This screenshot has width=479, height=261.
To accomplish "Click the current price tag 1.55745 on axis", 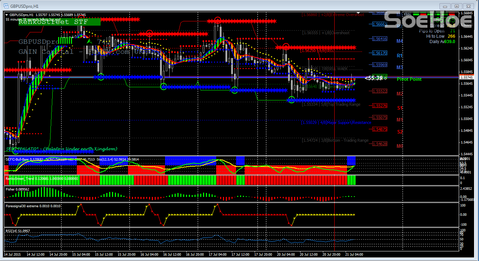I will coord(466,77).
